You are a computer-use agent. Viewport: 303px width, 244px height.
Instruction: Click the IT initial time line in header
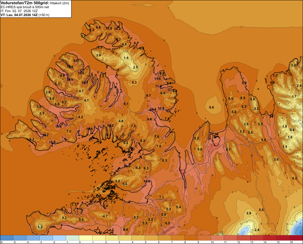tap(19, 11)
